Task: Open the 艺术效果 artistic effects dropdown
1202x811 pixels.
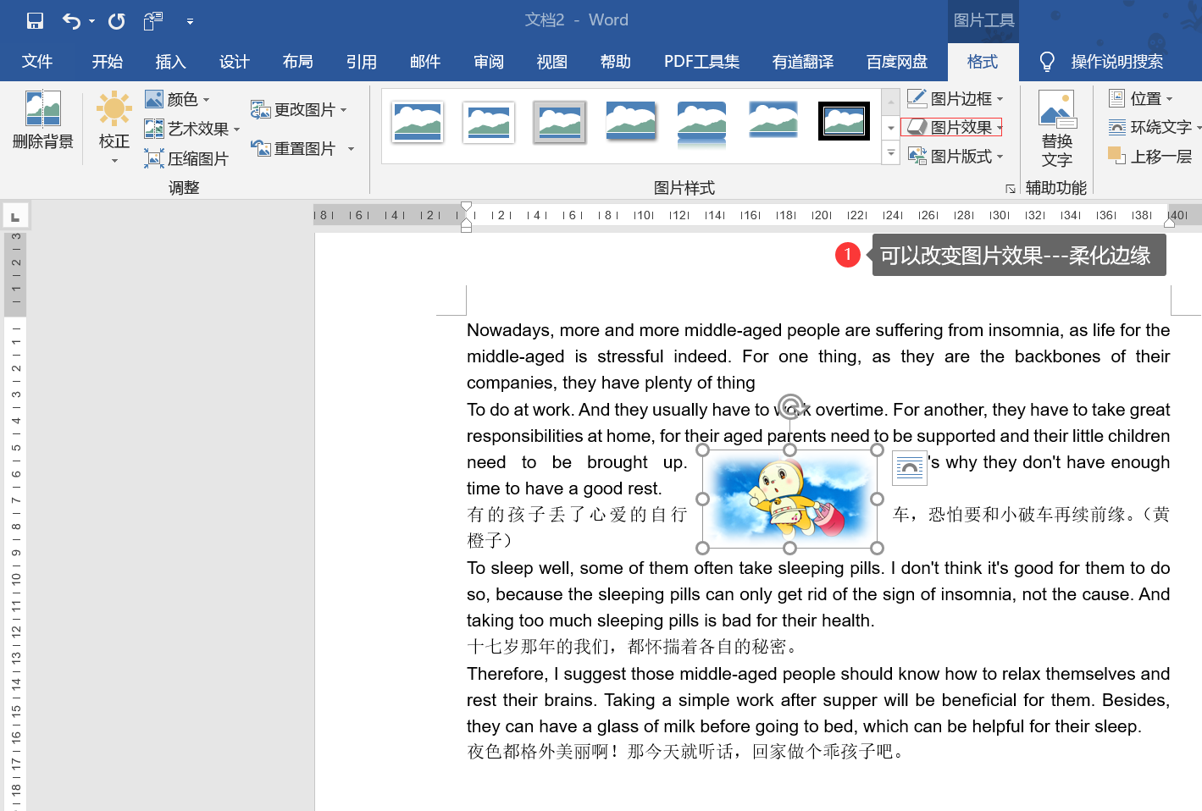Action: pos(192,129)
